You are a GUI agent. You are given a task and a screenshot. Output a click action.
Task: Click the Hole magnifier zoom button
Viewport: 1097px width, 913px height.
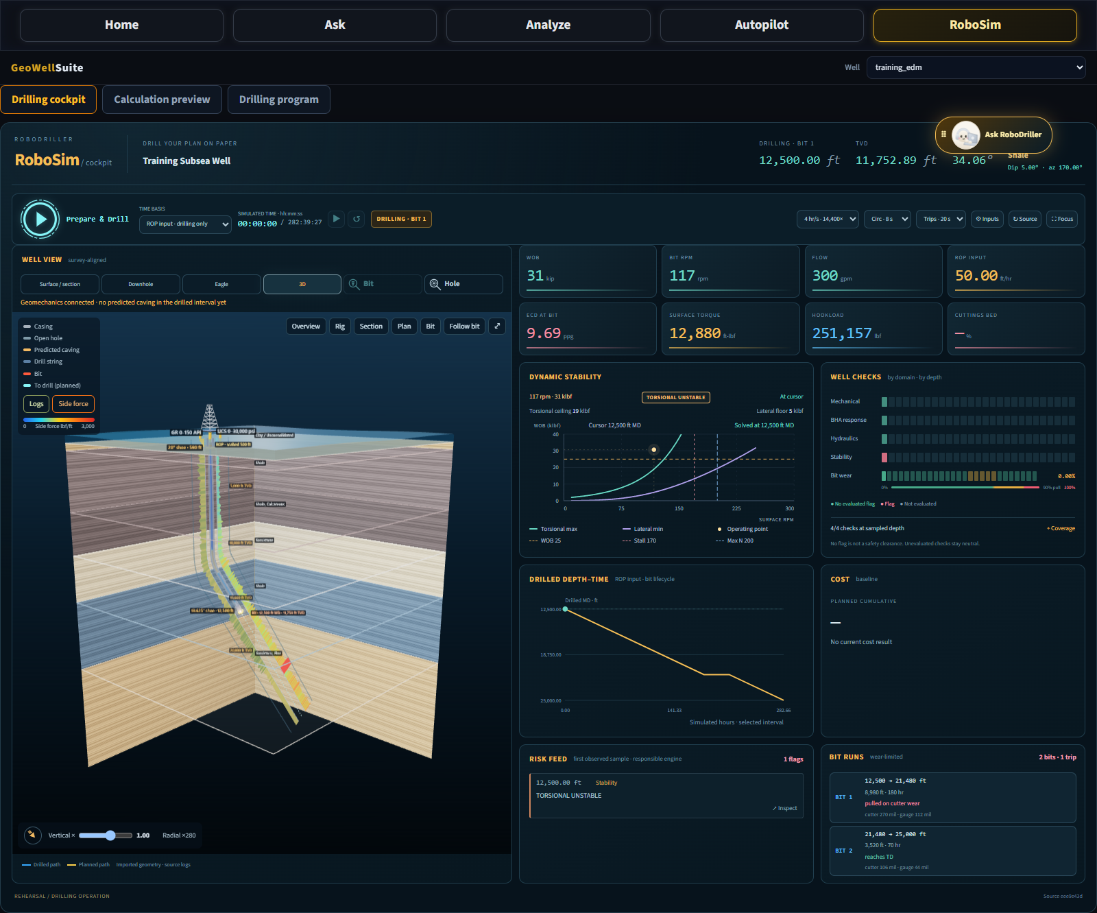(463, 284)
